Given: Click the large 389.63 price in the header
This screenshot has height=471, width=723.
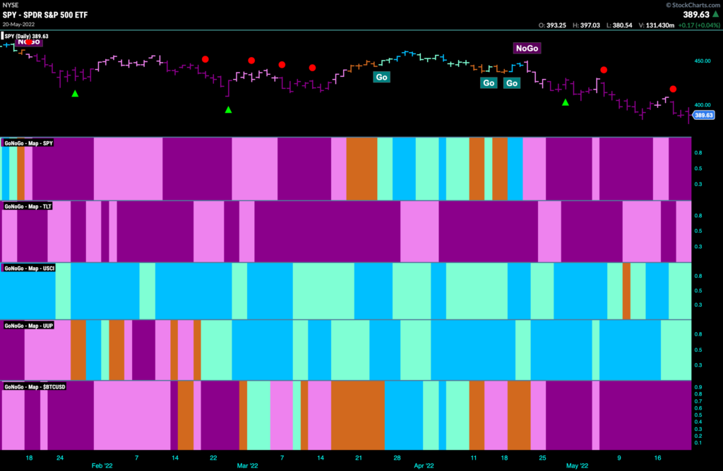Looking at the screenshot, I should coord(696,15).
